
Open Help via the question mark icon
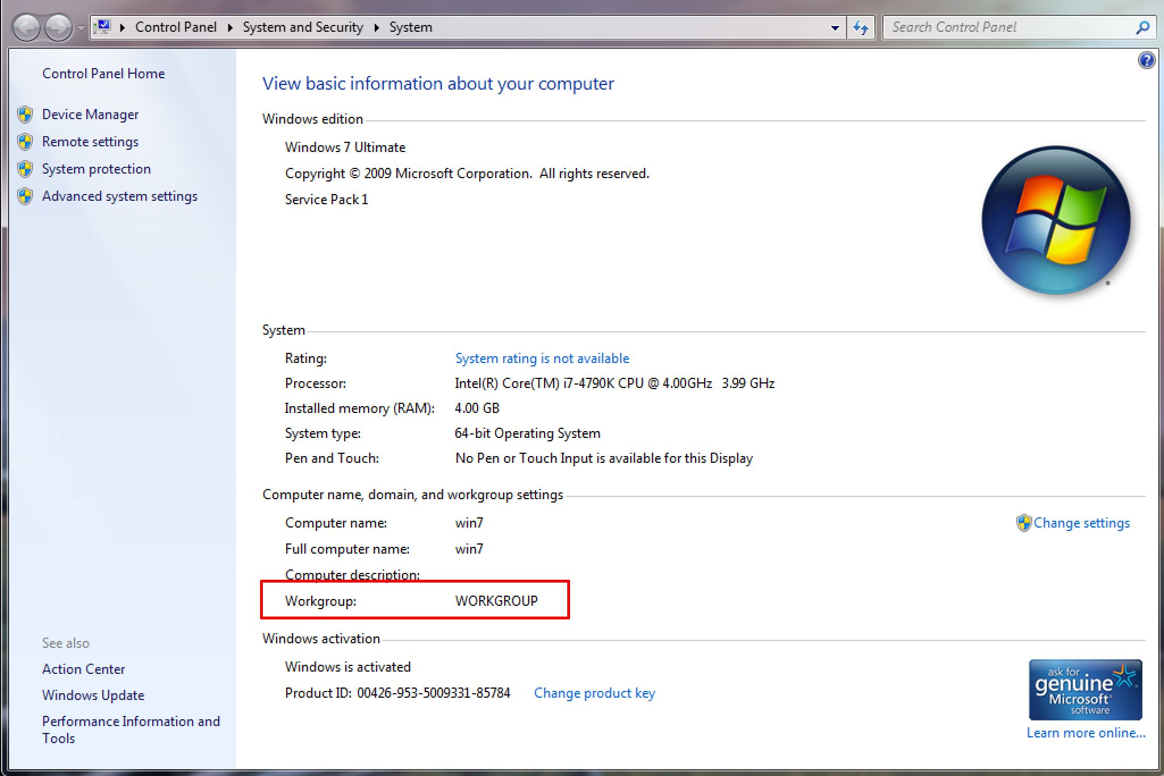(x=1146, y=60)
